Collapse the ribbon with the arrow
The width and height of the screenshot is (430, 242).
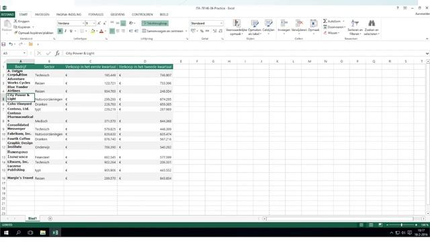click(x=427, y=39)
